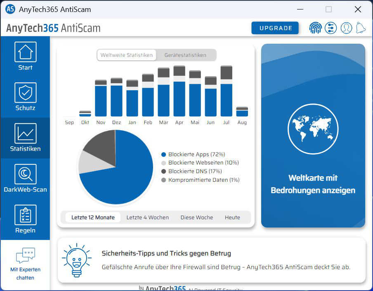
Task: Open the Schutz shield section
Action: [x=25, y=97]
